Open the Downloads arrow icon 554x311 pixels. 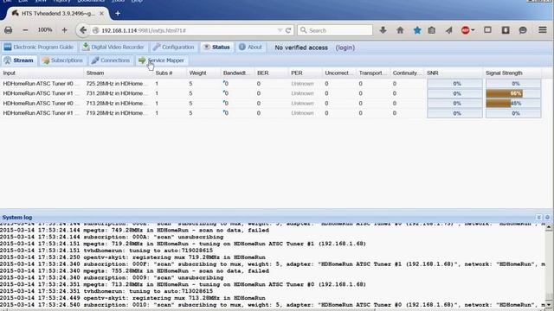[383, 30]
